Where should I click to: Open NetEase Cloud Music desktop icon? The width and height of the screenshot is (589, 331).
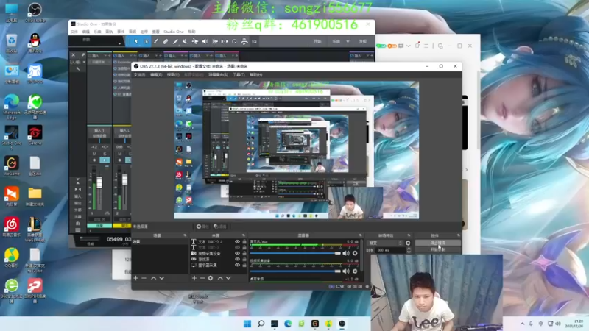(12, 227)
